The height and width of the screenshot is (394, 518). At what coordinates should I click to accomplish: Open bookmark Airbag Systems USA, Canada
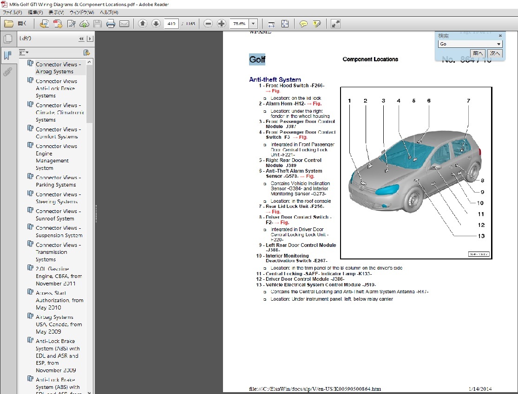[x=59, y=324]
